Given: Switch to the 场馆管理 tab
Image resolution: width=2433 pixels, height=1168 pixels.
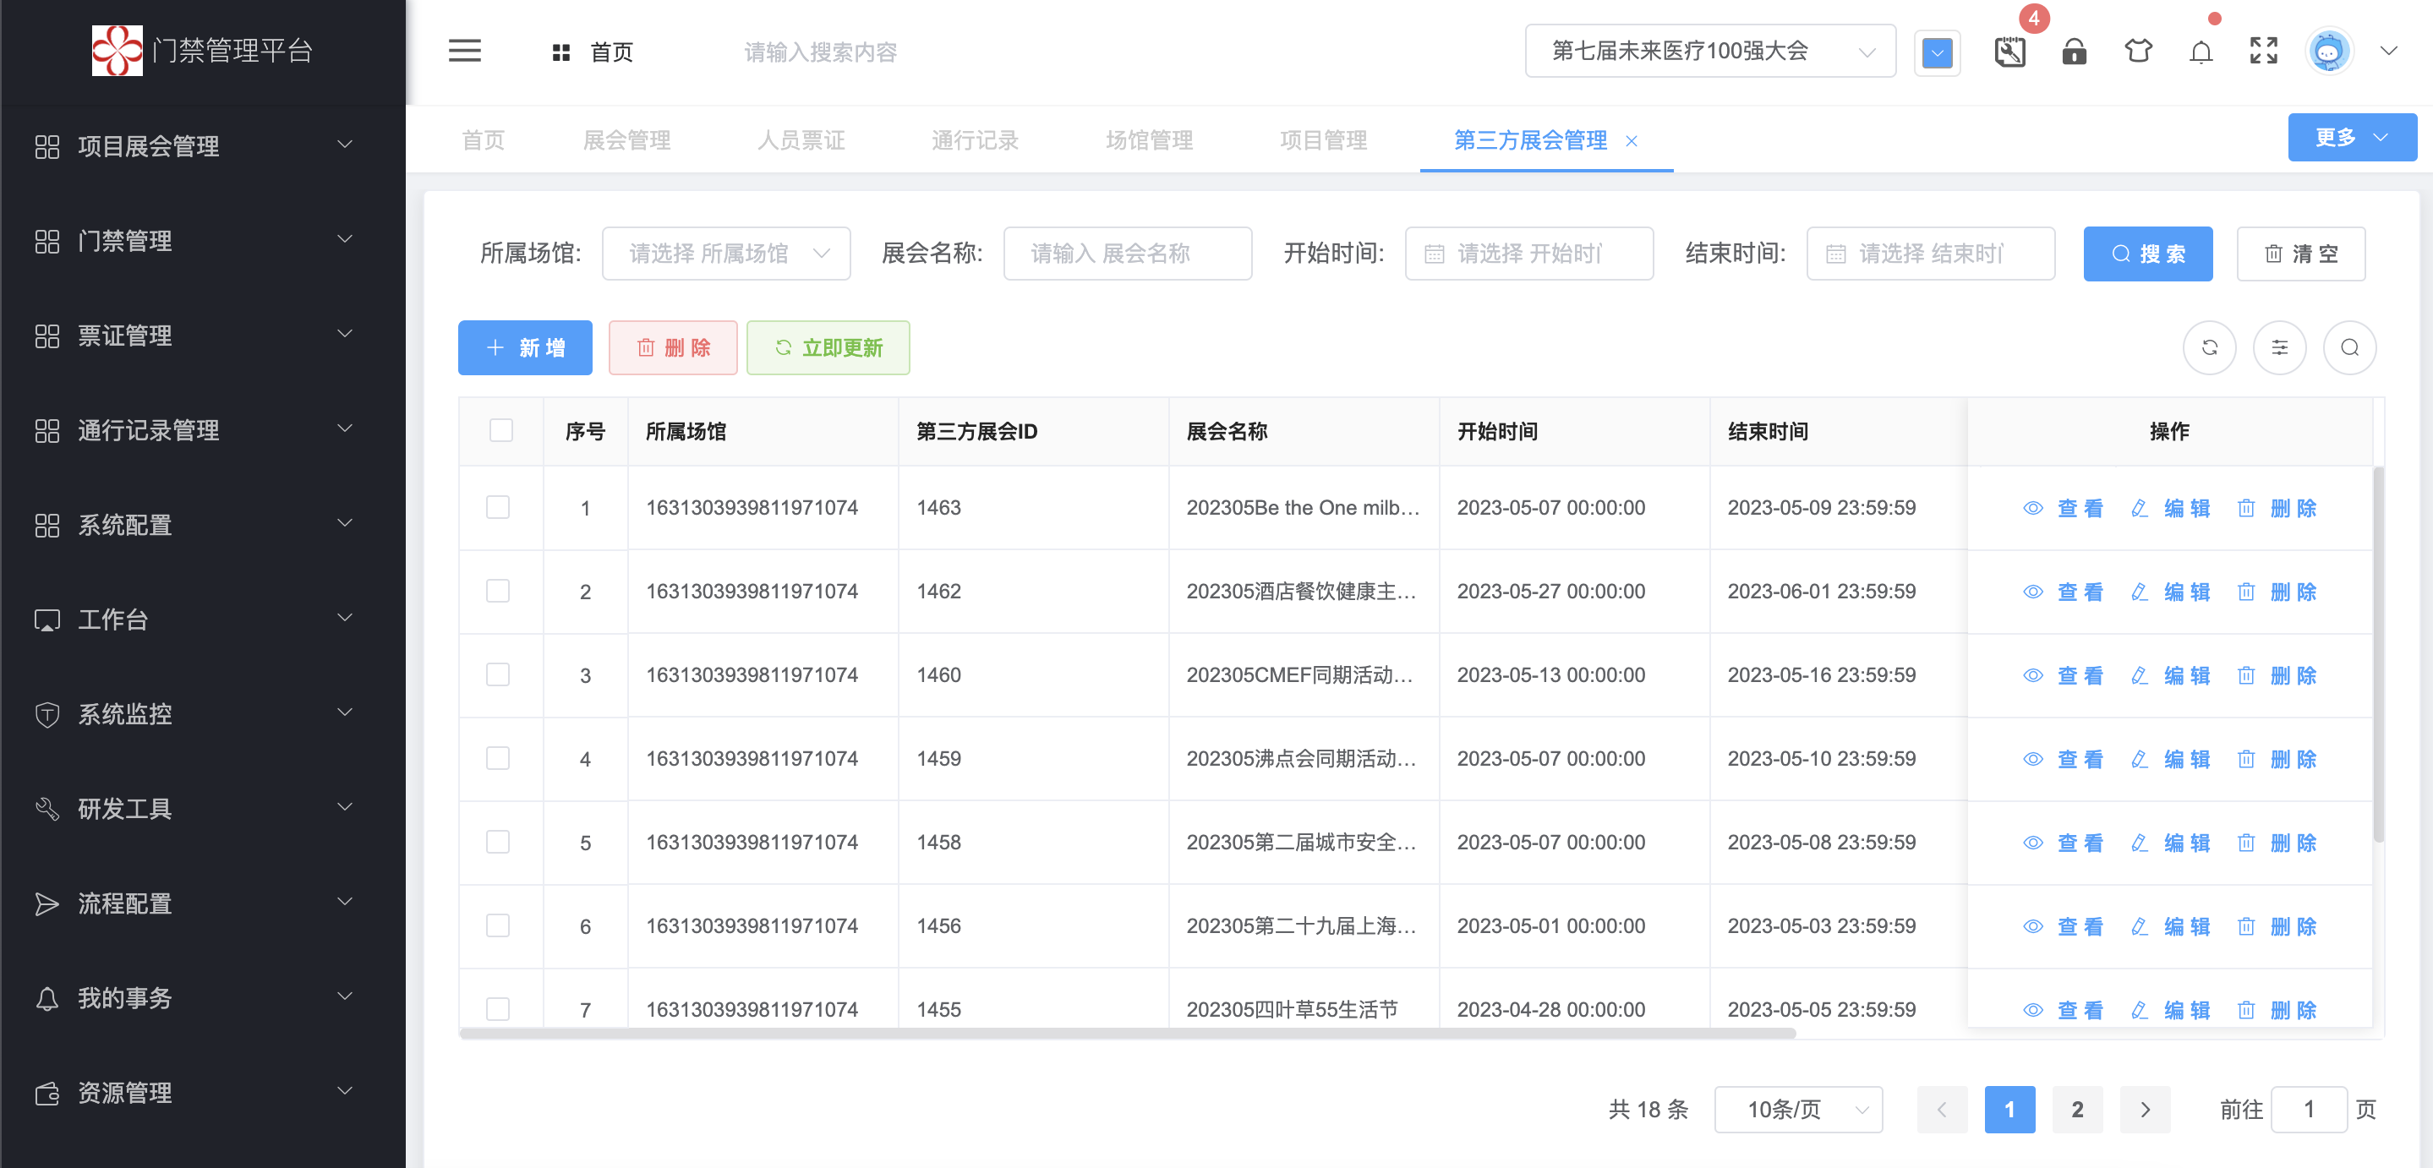Looking at the screenshot, I should tap(1150, 139).
